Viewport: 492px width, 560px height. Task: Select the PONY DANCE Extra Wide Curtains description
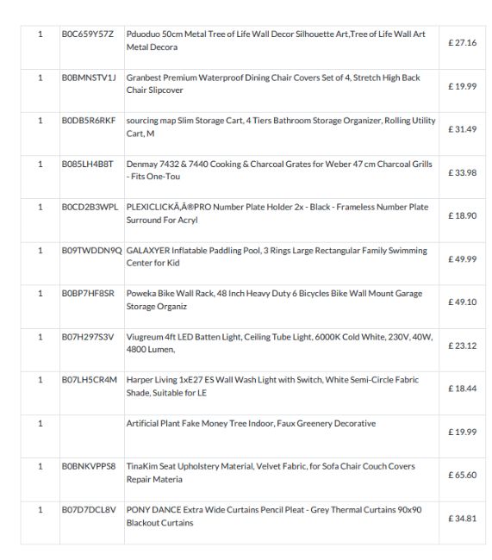pos(274,516)
